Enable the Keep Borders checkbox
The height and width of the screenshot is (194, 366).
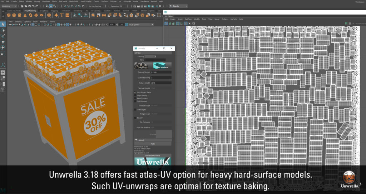[x=135, y=98]
